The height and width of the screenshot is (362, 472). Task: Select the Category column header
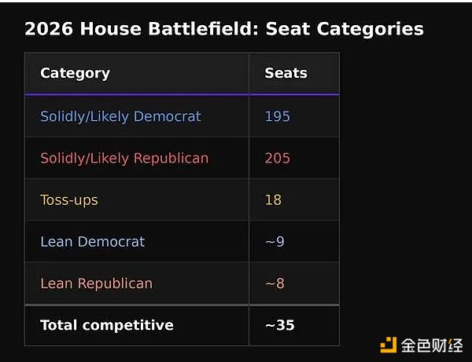click(x=75, y=73)
